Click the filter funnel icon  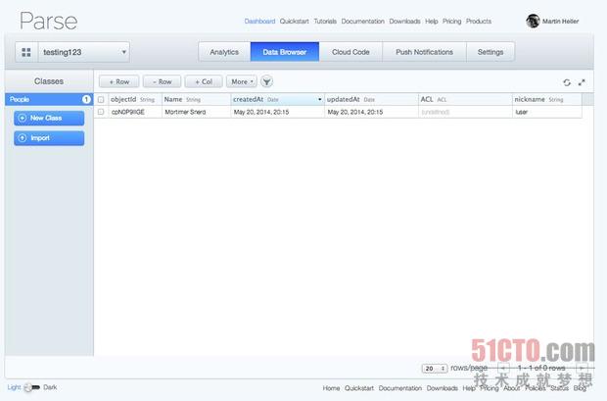(266, 81)
